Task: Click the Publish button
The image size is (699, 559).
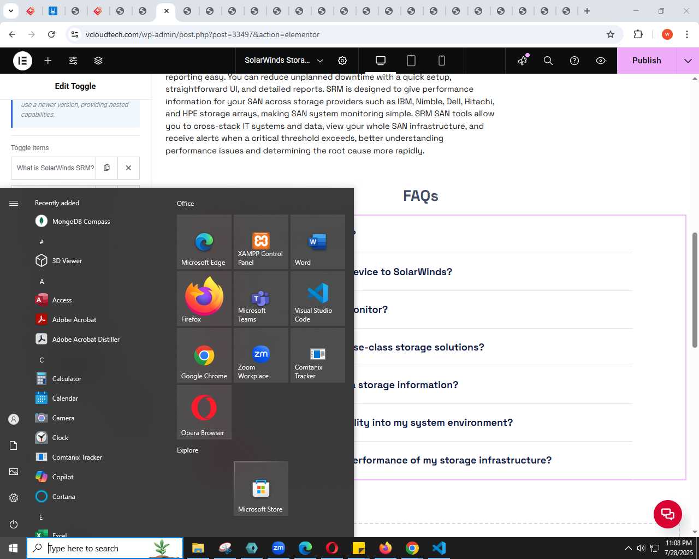Action: click(x=647, y=61)
